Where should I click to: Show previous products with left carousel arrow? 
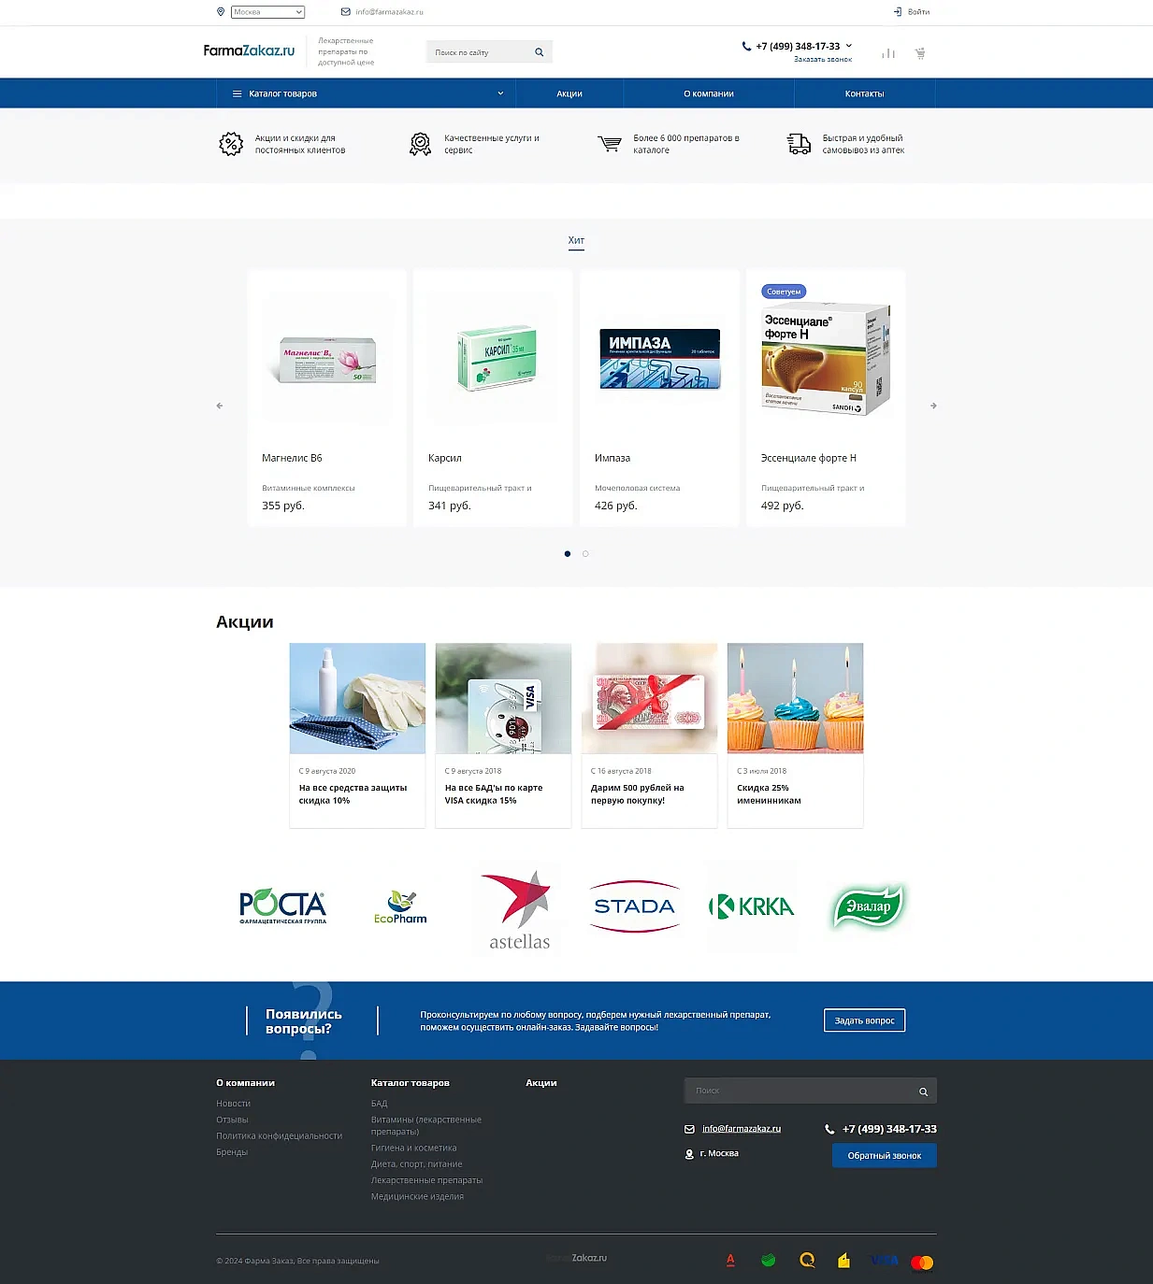tap(220, 406)
